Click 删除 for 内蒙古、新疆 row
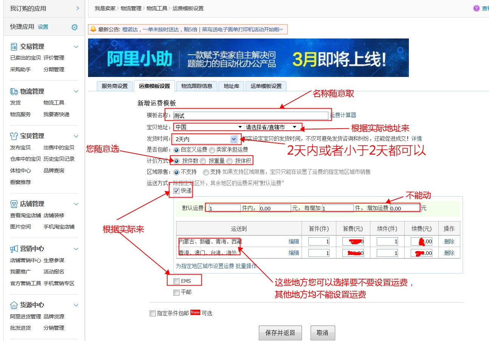Image resolution: width=489 pixels, height=341 pixels. click(x=449, y=242)
